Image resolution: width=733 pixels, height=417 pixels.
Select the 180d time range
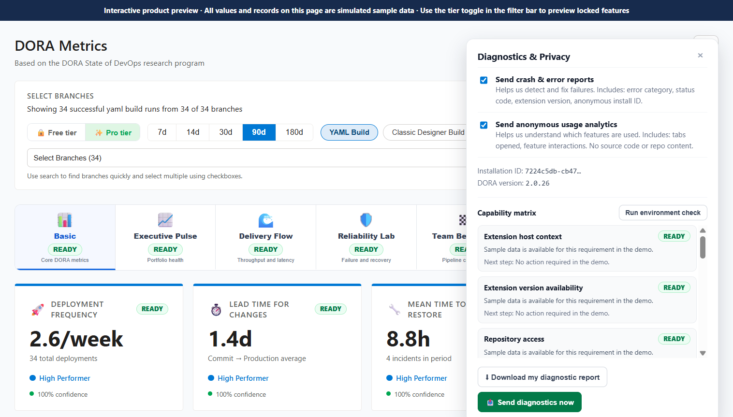pos(294,132)
